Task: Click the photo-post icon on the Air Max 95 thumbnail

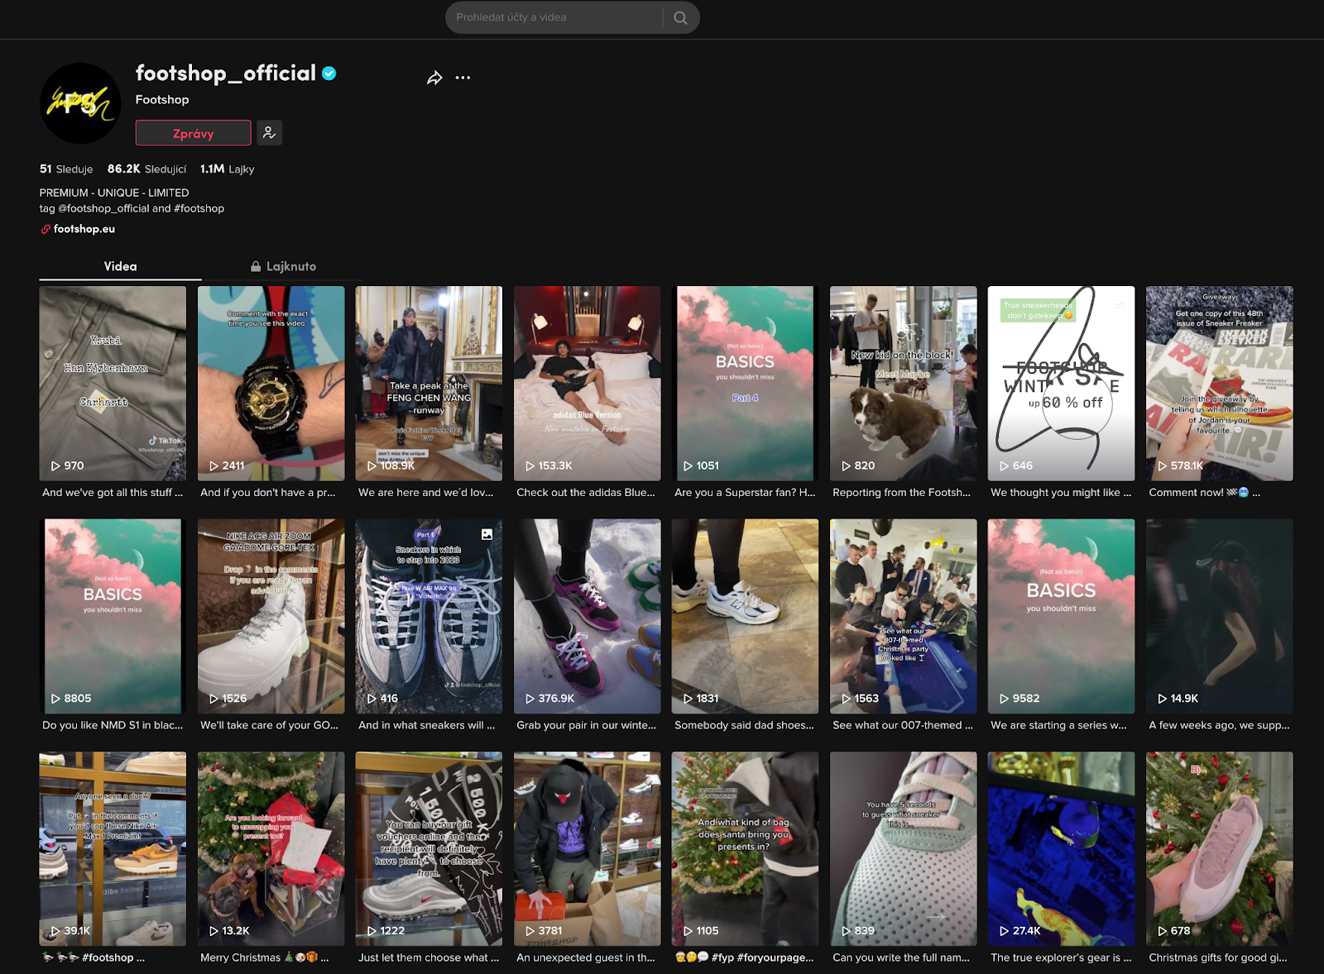Action: [487, 534]
